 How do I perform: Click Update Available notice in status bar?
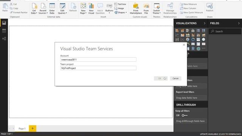pos(220,134)
